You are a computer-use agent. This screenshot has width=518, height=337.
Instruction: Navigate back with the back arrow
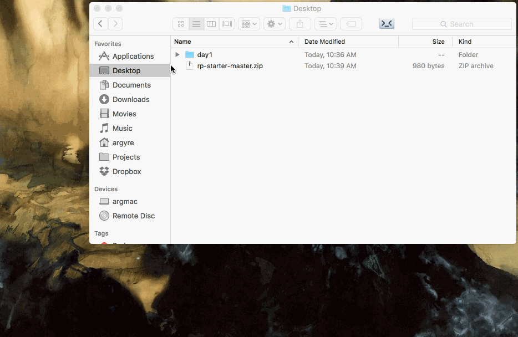pyautogui.click(x=100, y=23)
